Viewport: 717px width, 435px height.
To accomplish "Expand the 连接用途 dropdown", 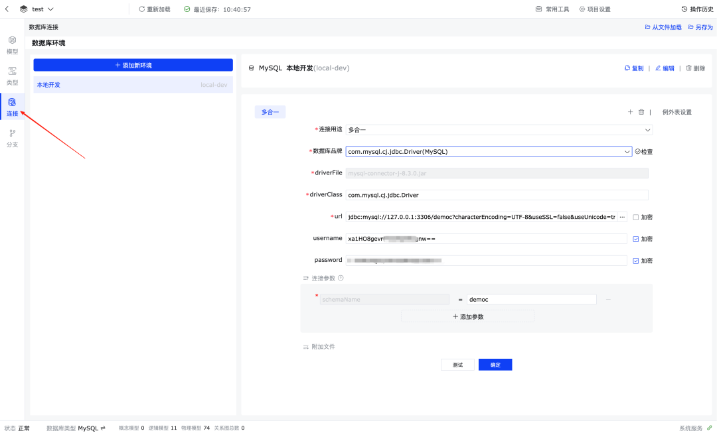I will tap(499, 130).
